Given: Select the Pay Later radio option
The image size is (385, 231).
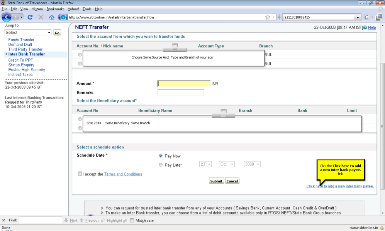Looking at the screenshot, I should 161,165.
